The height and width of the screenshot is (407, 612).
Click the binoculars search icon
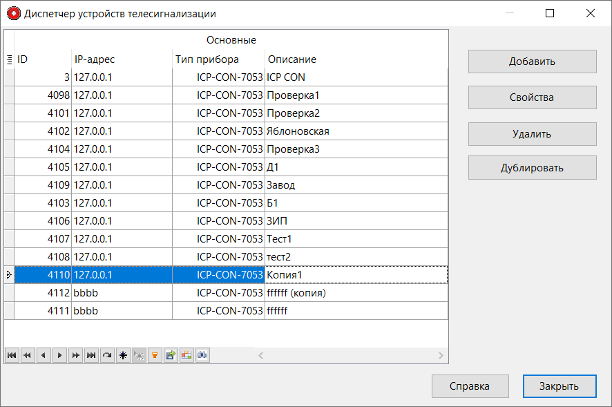202,355
